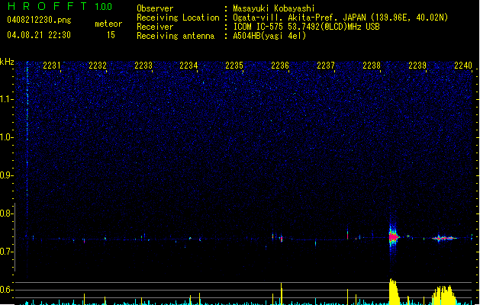This screenshot has width=480, height=305.
Task: Click the 'Observer' field label
Action: pos(155,8)
